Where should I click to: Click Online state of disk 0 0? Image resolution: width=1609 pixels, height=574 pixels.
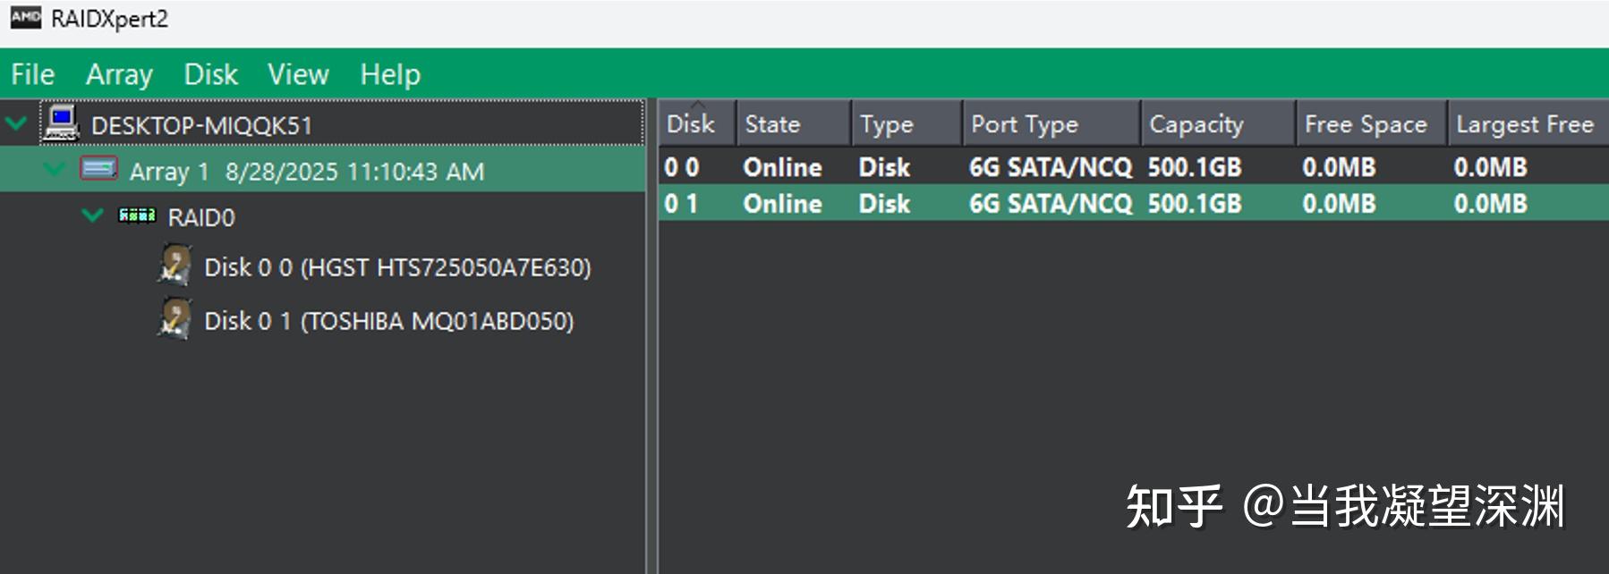[x=782, y=167]
